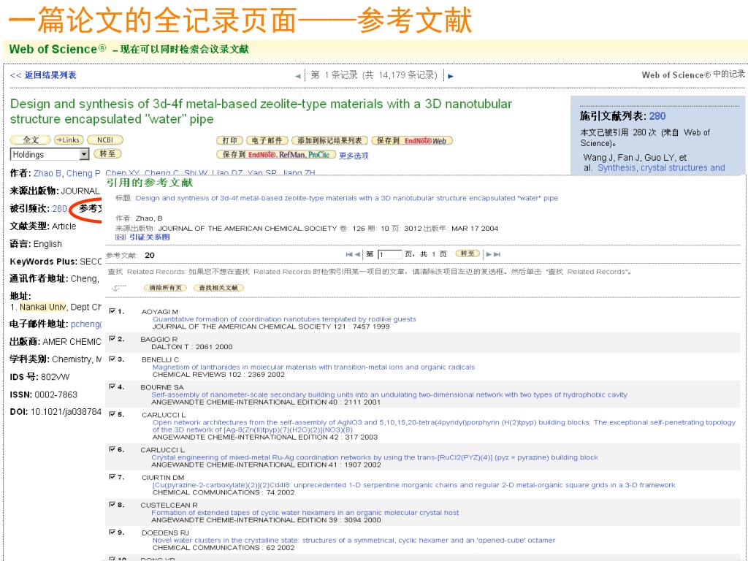Image resolution: width=748 pixels, height=561 pixels.
Task: Click the Web of Science logo text
Action: coord(57,49)
